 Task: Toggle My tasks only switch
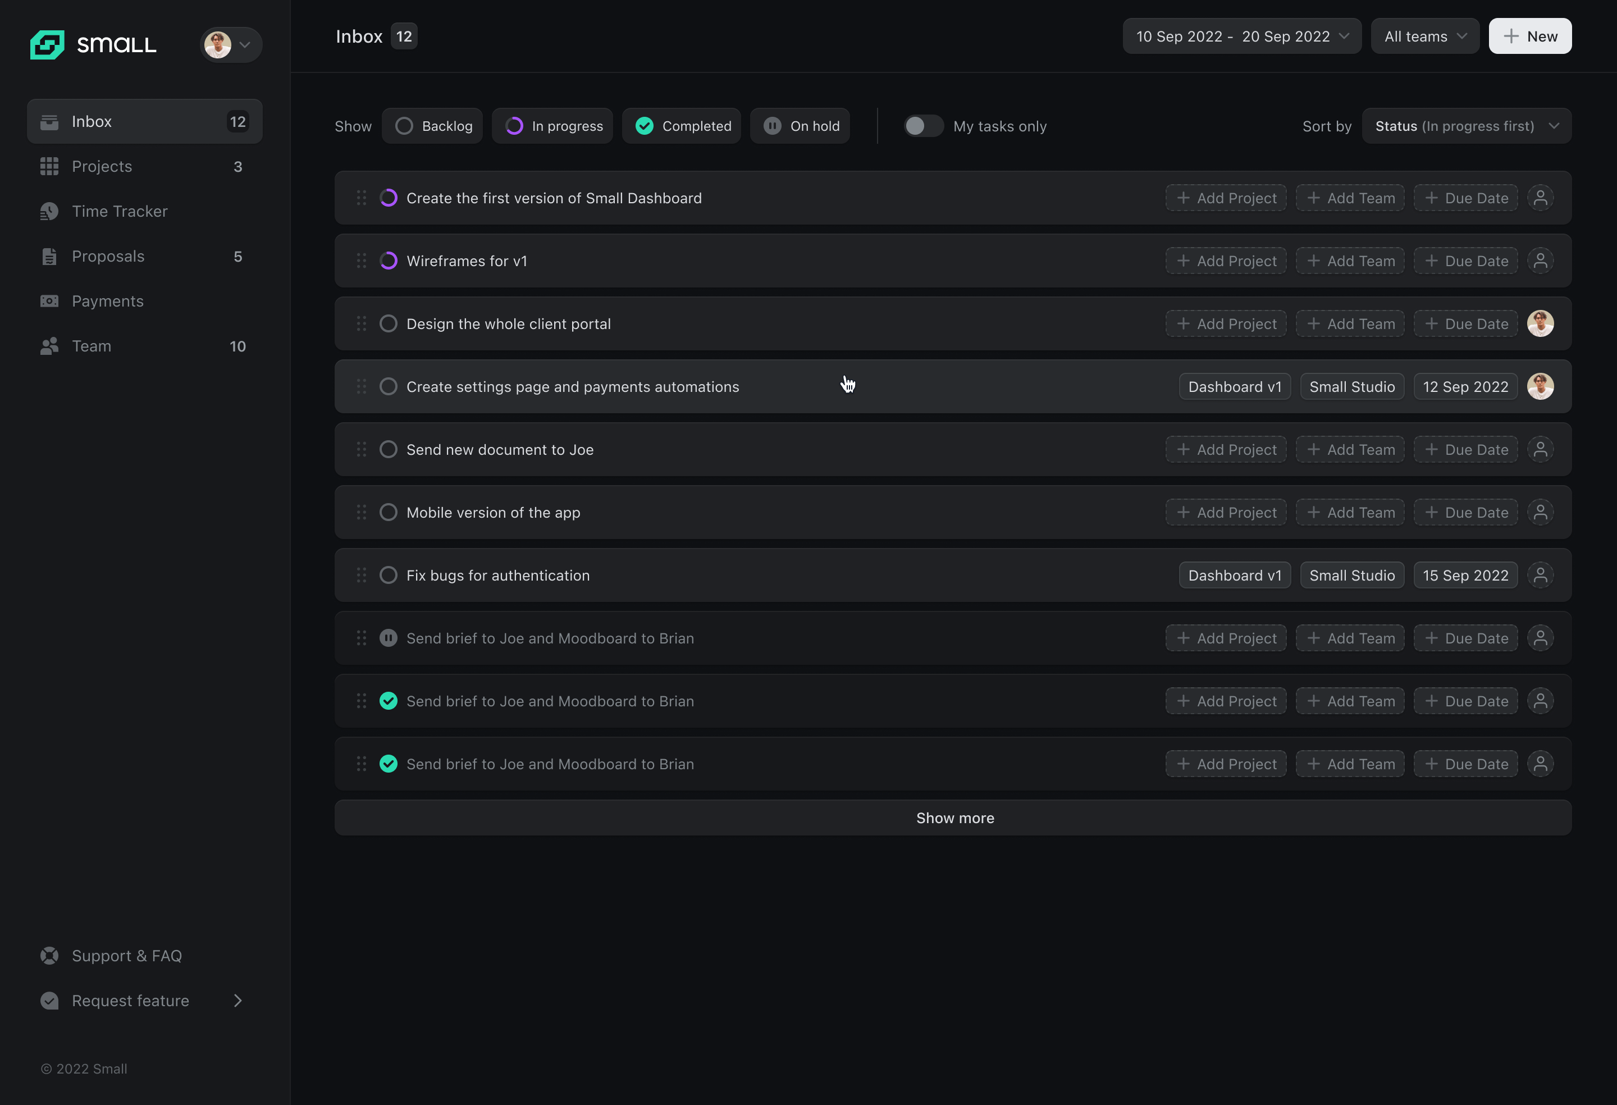(922, 126)
